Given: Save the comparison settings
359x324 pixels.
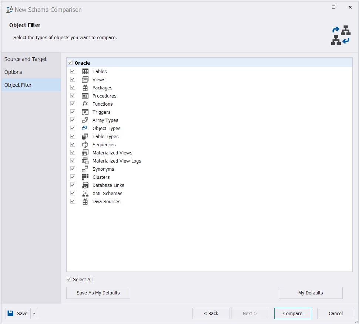Looking at the screenshot, I should pos(18,314).
